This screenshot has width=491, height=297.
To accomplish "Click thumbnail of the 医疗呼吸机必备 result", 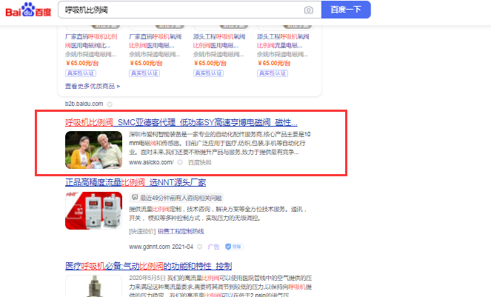I will 93,286.
